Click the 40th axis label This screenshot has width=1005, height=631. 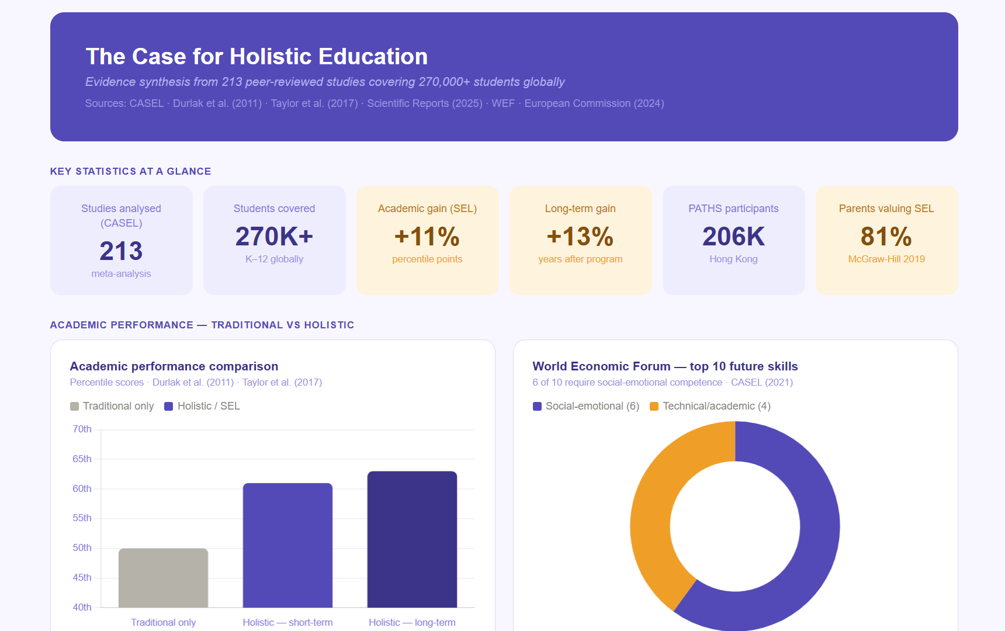pyautogui.click(x=82, y=607)
